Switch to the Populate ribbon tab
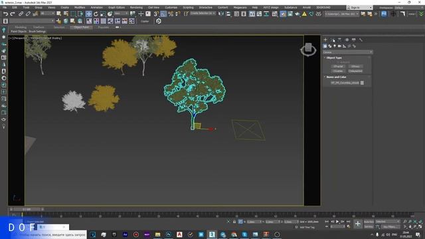The width and height of the screenshot is (425, 239). [104, 27]
